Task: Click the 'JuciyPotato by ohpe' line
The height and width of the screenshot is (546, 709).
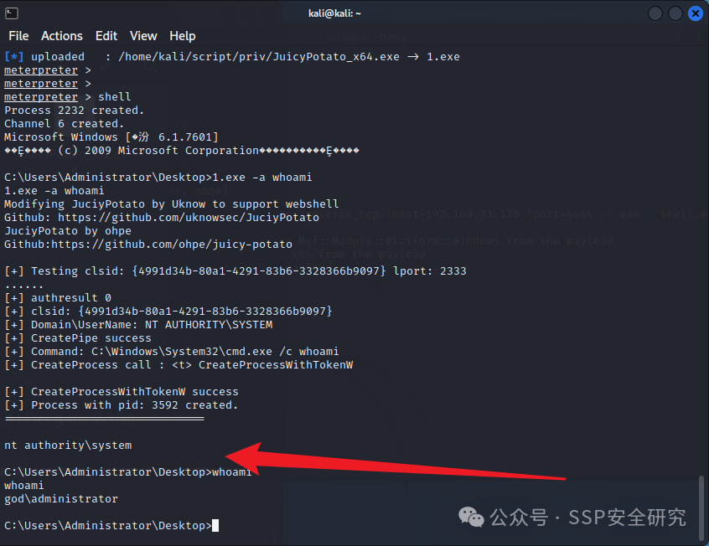Action: (68, 231)
